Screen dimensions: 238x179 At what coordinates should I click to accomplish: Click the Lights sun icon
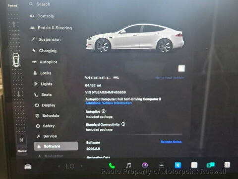click(x=36, y=84)
